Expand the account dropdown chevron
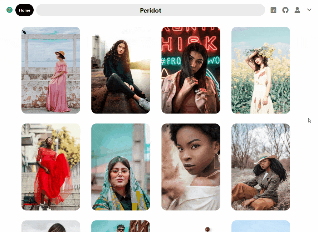Image resolution: width=318 pixels, height=232 pixels. click(x=309, y=10)
